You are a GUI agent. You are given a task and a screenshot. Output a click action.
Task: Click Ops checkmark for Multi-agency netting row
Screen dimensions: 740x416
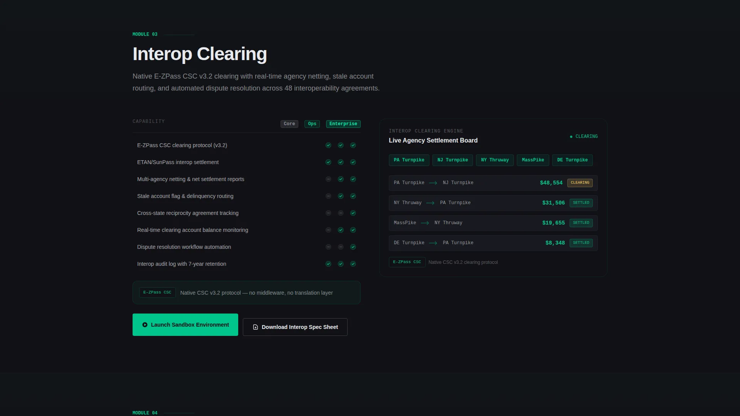[341, 179]
